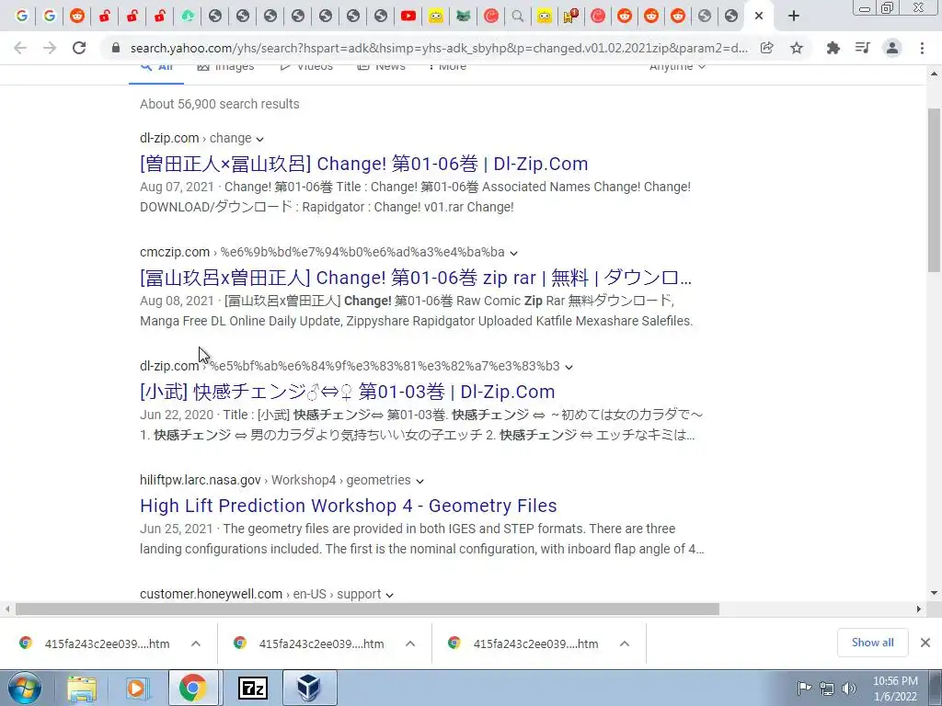
Task: Select the News search tab
Action: [x=381, y=66]
